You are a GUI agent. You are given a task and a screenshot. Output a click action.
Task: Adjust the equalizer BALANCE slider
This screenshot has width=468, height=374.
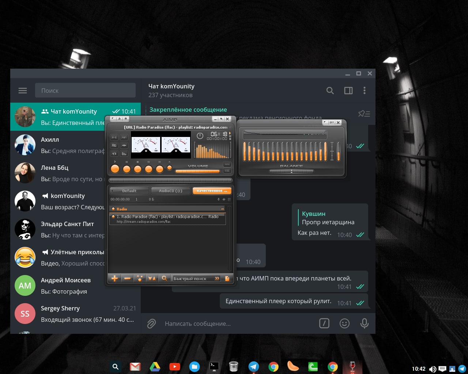point(291,171)
